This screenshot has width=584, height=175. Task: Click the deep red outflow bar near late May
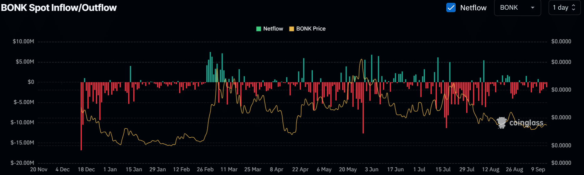pyautogui.click(x=363, y=108)
